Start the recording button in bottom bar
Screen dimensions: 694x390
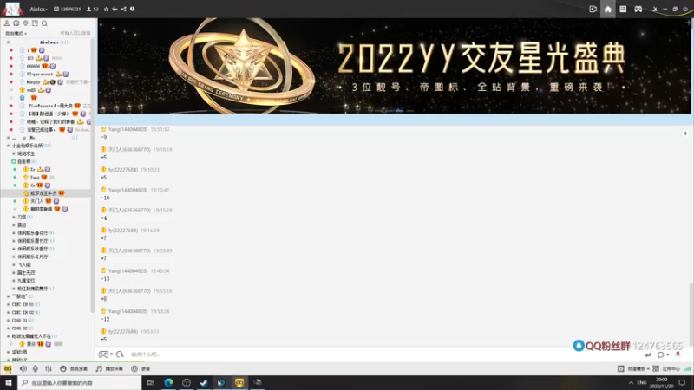click(x=141, y=368)
